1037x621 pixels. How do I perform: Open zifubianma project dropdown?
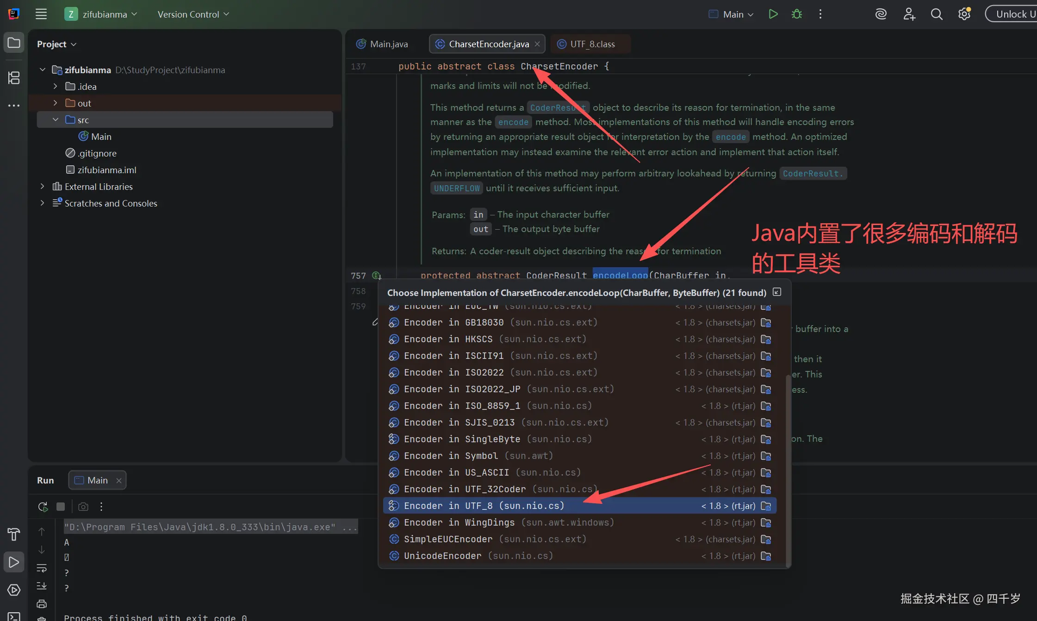101,14
